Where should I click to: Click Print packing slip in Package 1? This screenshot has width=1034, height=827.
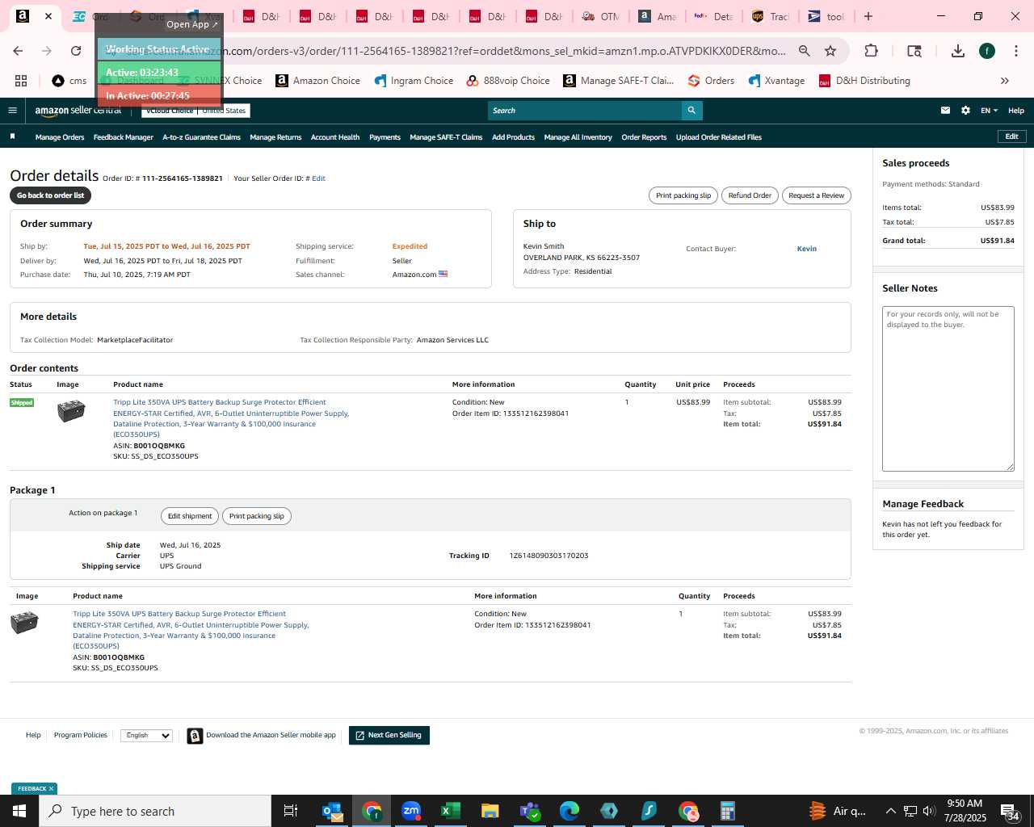click(x=256, y=516)
